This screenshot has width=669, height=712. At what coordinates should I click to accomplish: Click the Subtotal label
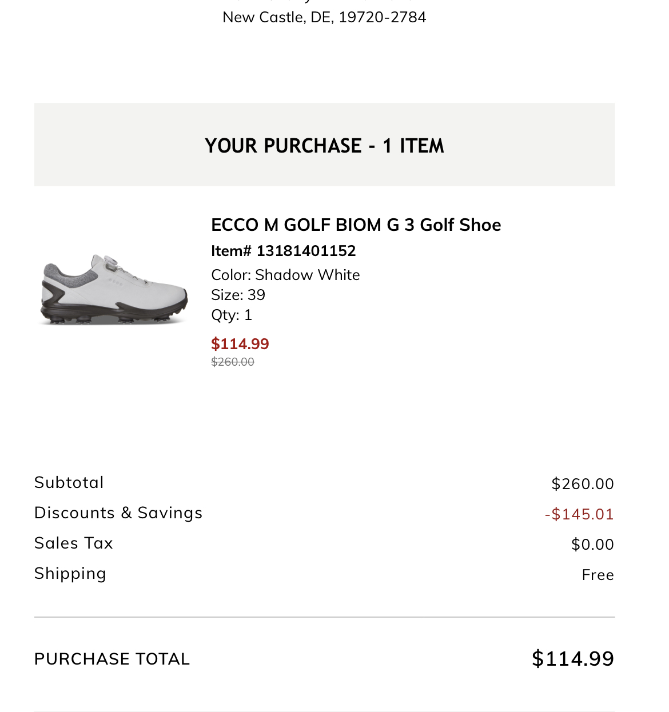(69, 483)
